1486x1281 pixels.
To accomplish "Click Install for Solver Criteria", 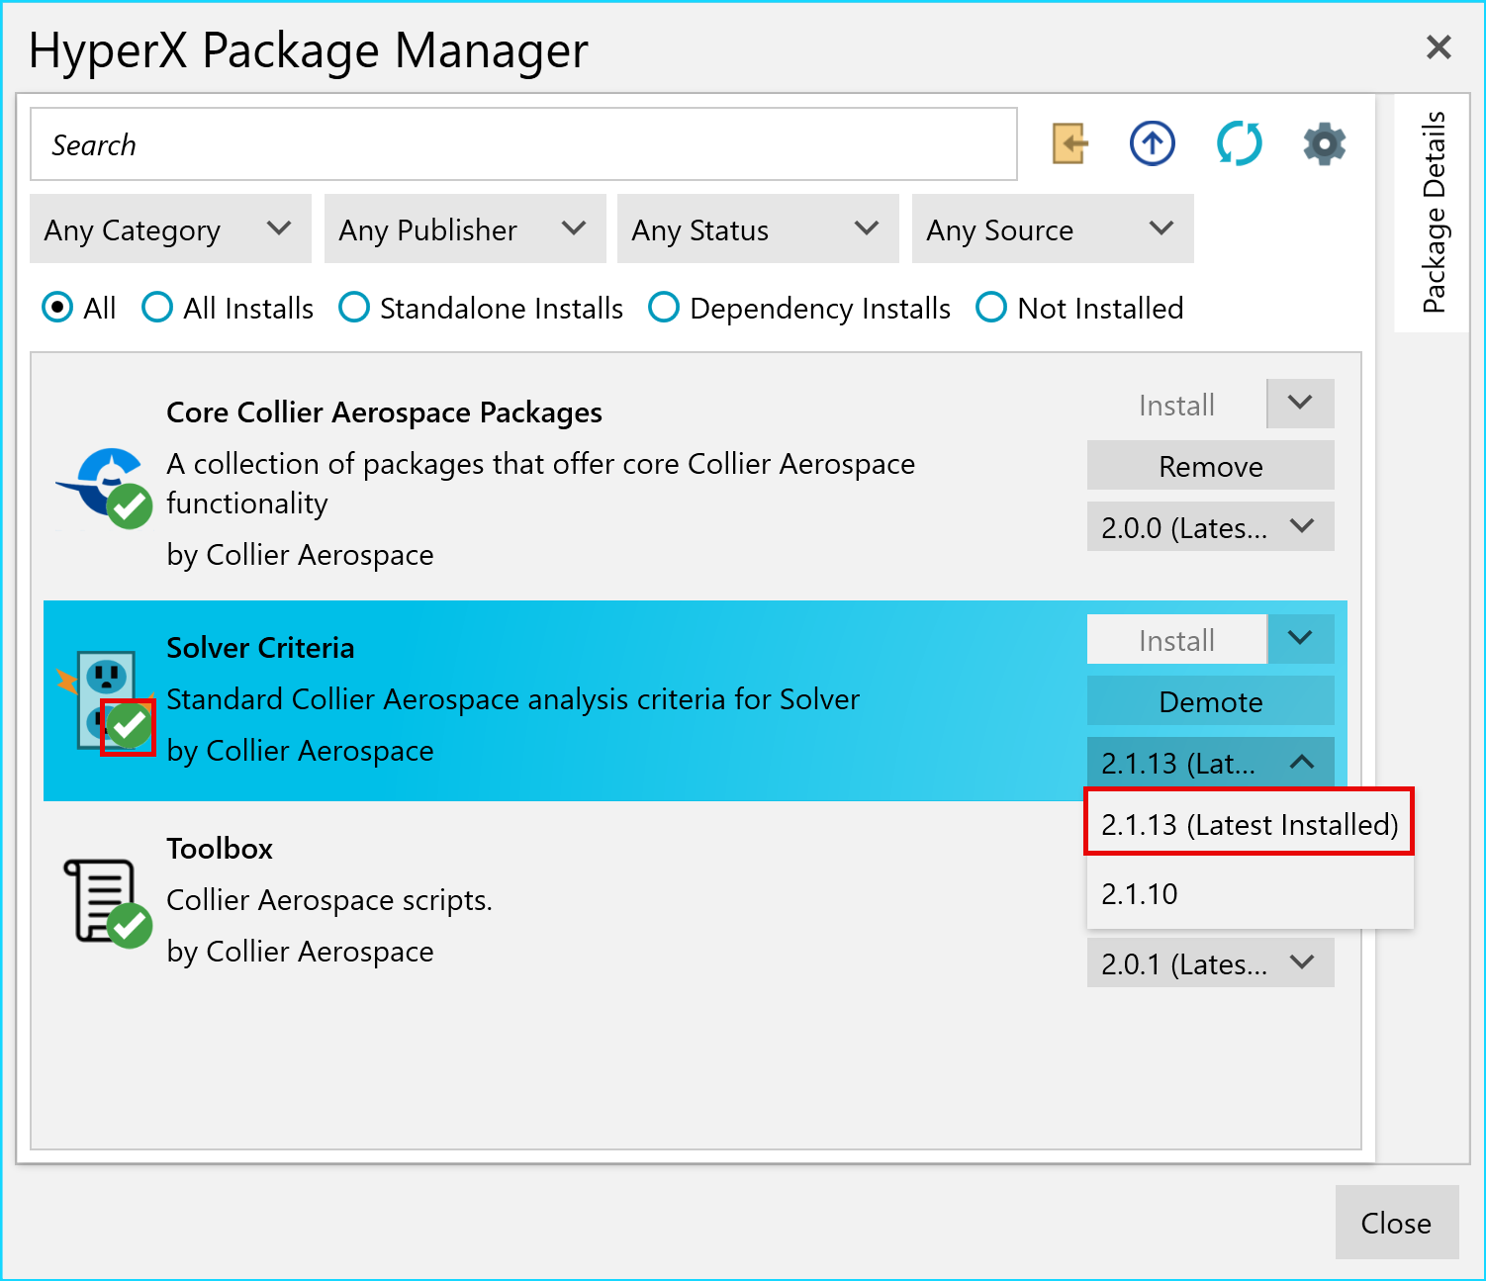I will (1176, 639).
